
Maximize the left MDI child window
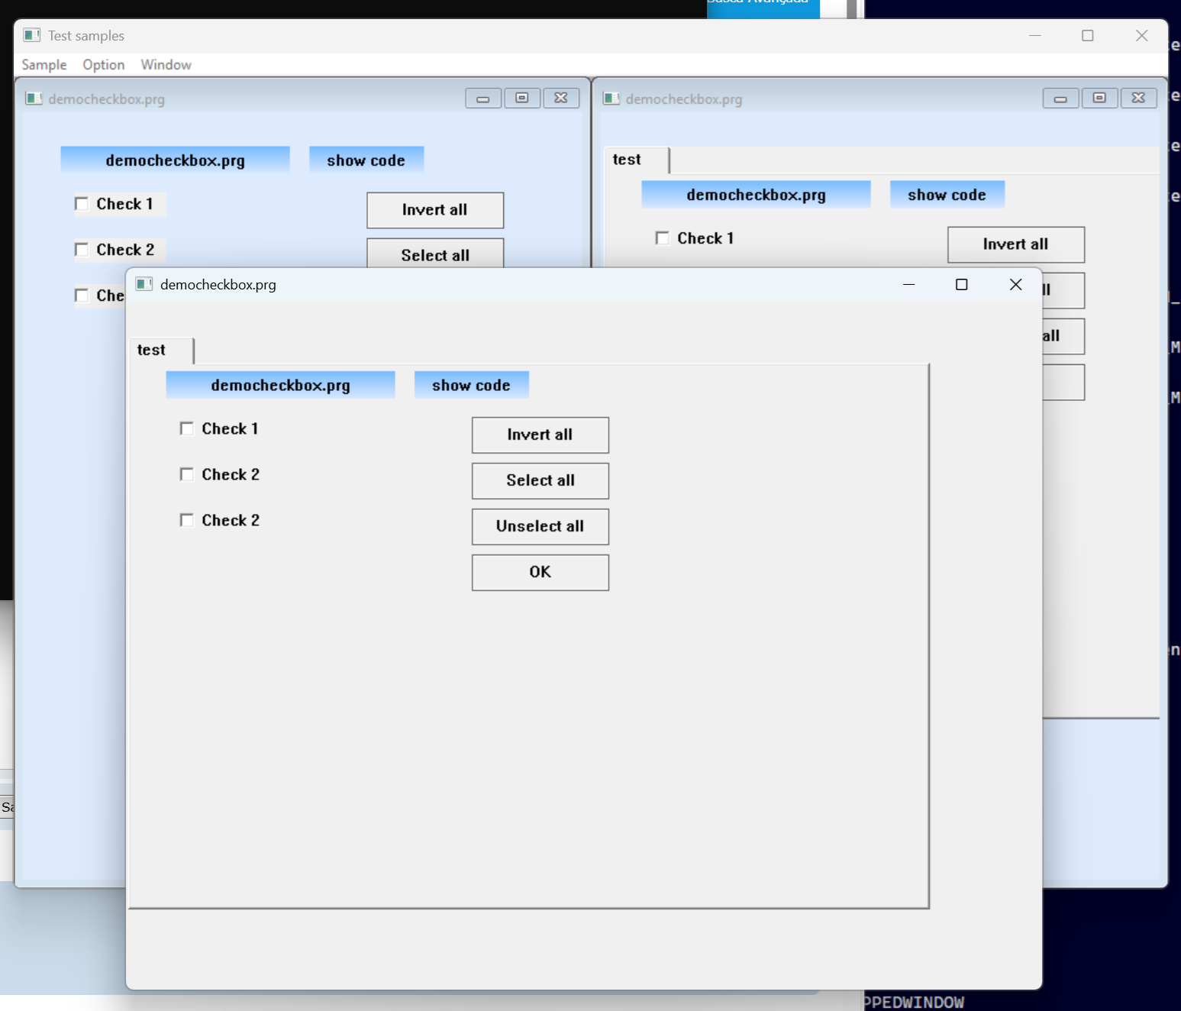pos(522,99)
